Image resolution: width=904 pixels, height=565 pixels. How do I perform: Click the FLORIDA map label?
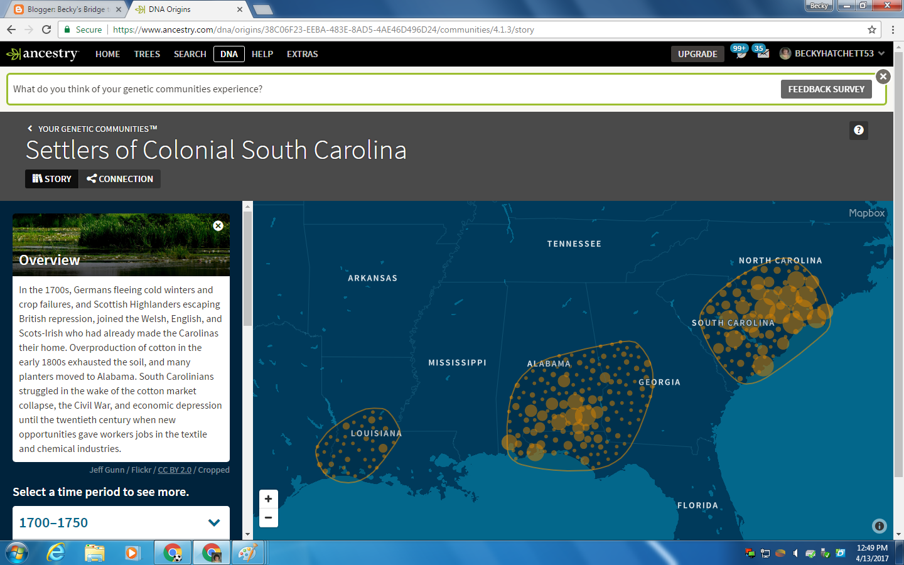[697, 505]
